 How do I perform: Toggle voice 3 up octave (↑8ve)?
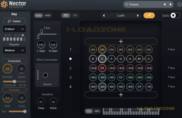click(171, 77)
